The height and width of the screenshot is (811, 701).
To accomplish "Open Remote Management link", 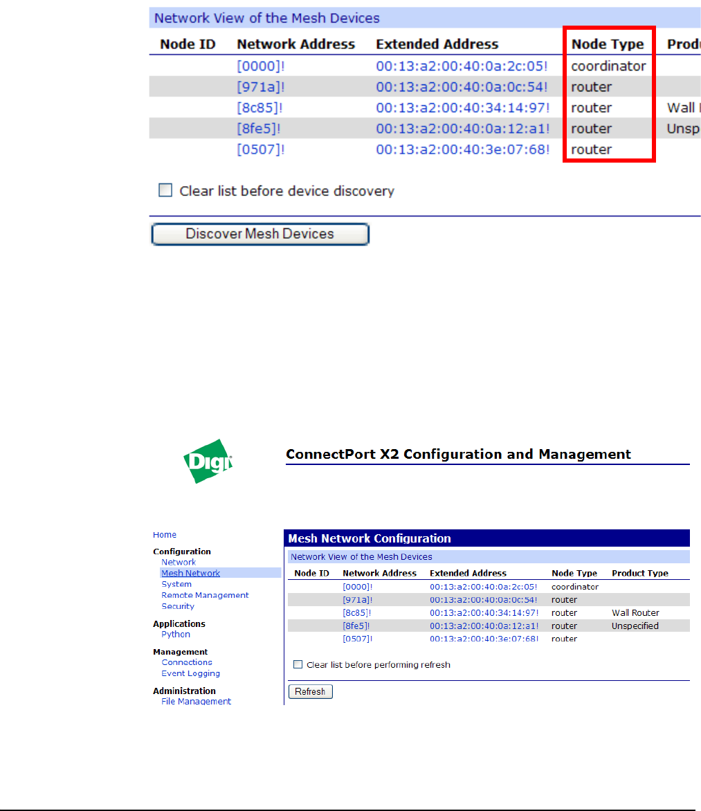I will click(205, 595).
